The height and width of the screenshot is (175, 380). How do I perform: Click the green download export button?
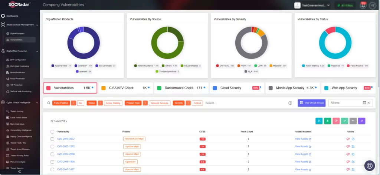coord(327,121)
